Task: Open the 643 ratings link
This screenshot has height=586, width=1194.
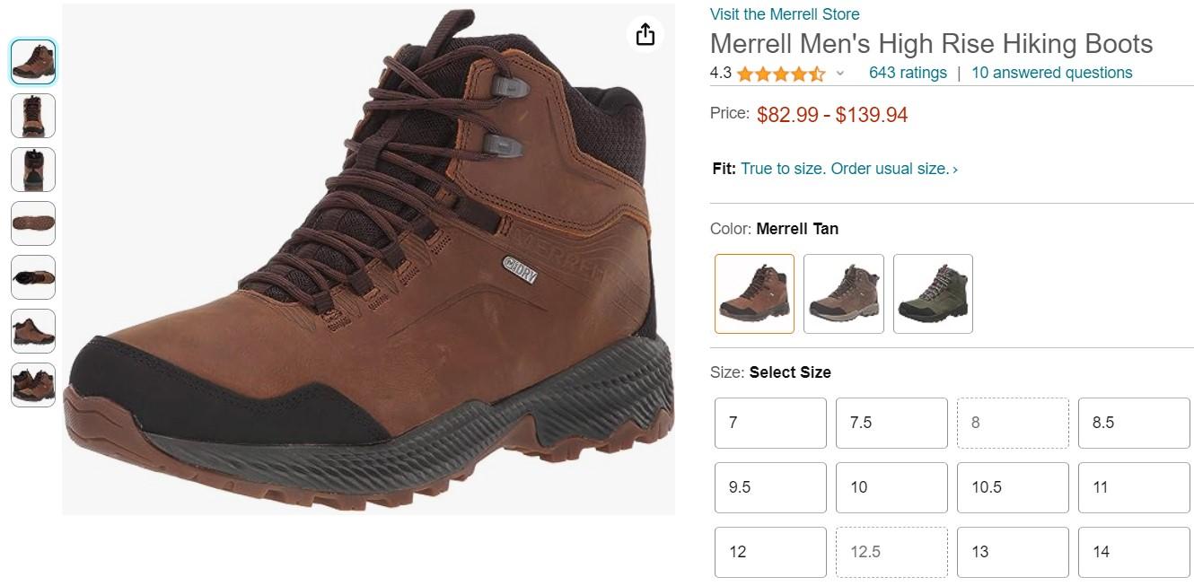Action: [x=908, y=73]
